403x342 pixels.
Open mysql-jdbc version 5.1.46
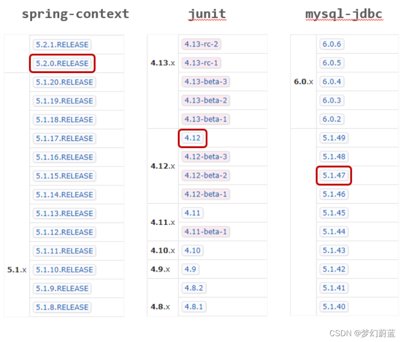pyautogui.click(x=334, y=194)
